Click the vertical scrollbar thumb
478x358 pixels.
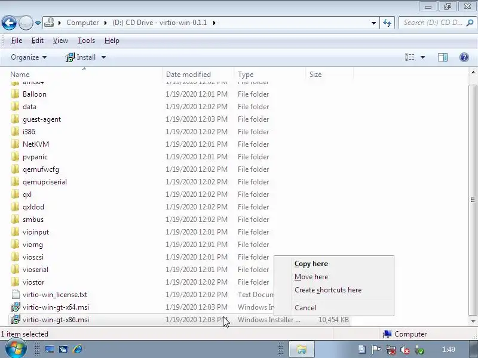[473, 200]
